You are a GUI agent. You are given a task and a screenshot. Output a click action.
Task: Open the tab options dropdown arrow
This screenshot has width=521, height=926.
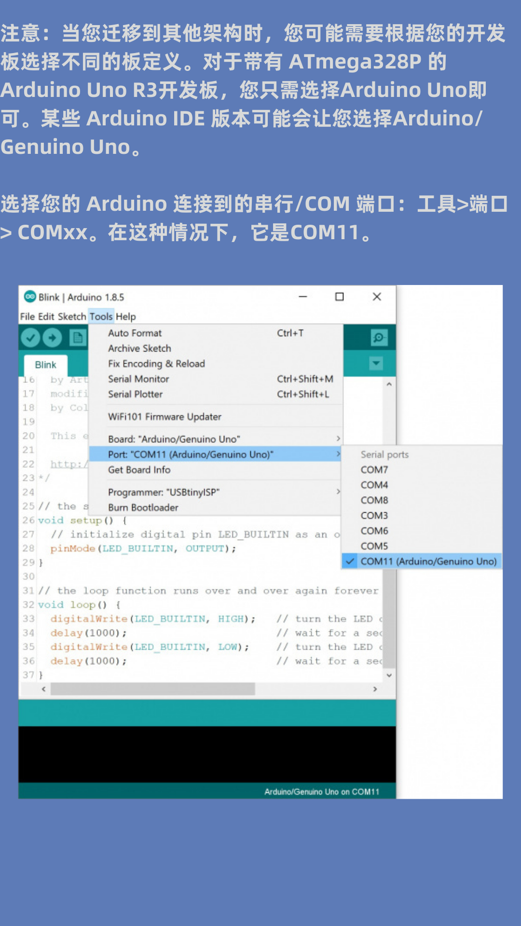376,363
